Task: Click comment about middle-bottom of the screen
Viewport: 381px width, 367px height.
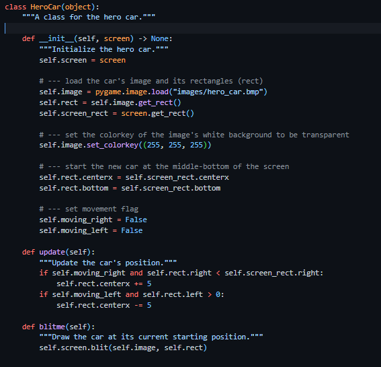Action: tap(164, 166)
